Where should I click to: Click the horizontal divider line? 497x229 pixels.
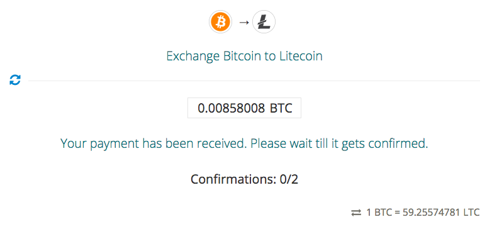(254, 81)
